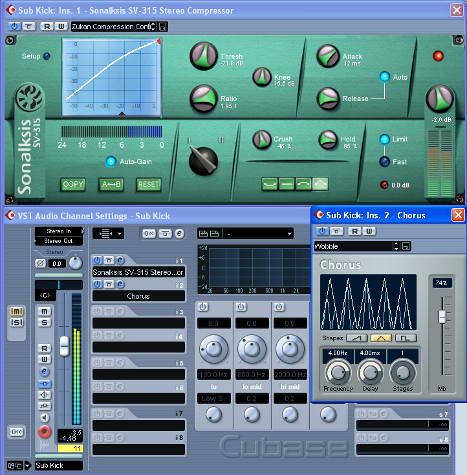Click the 100.0 Hz frequency field
Viewport: 467px width, 475px height.
(x=213, y=375)
